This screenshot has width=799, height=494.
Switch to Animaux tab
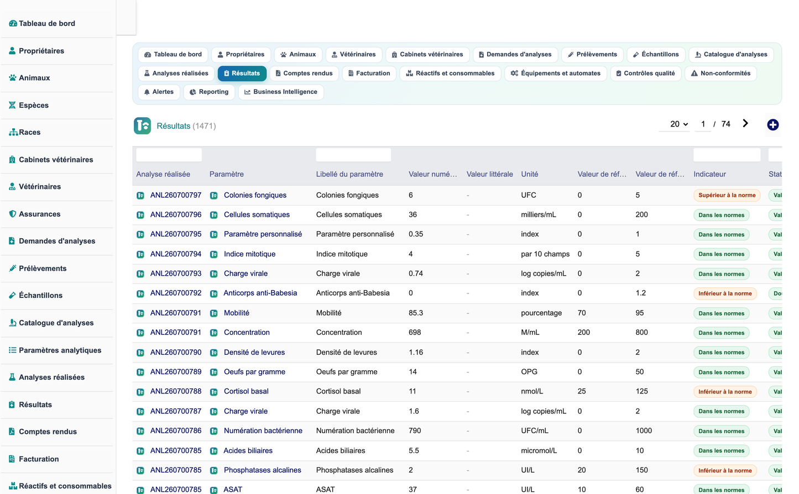[x=298, y=55]
